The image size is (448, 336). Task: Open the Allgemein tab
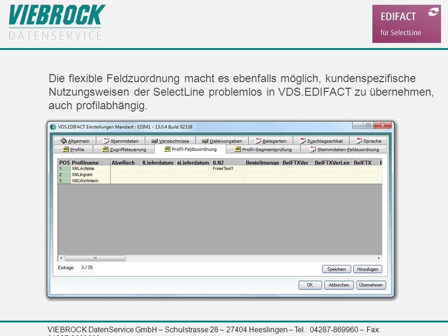75,141
